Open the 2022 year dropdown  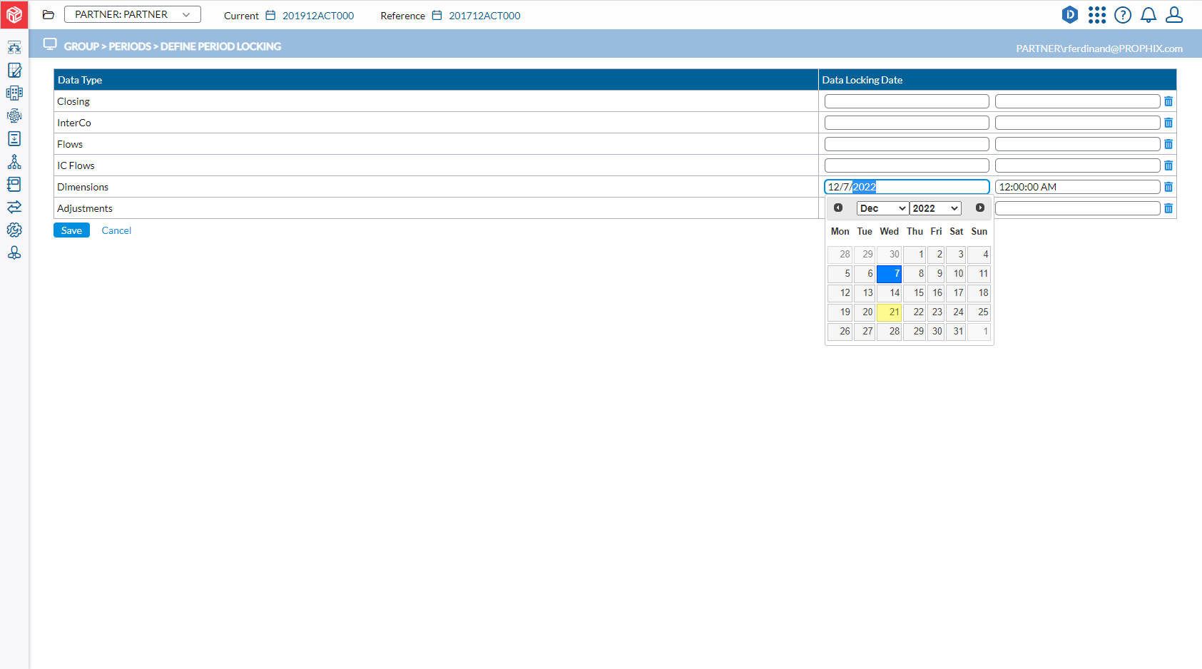click(x=935, y=208)
